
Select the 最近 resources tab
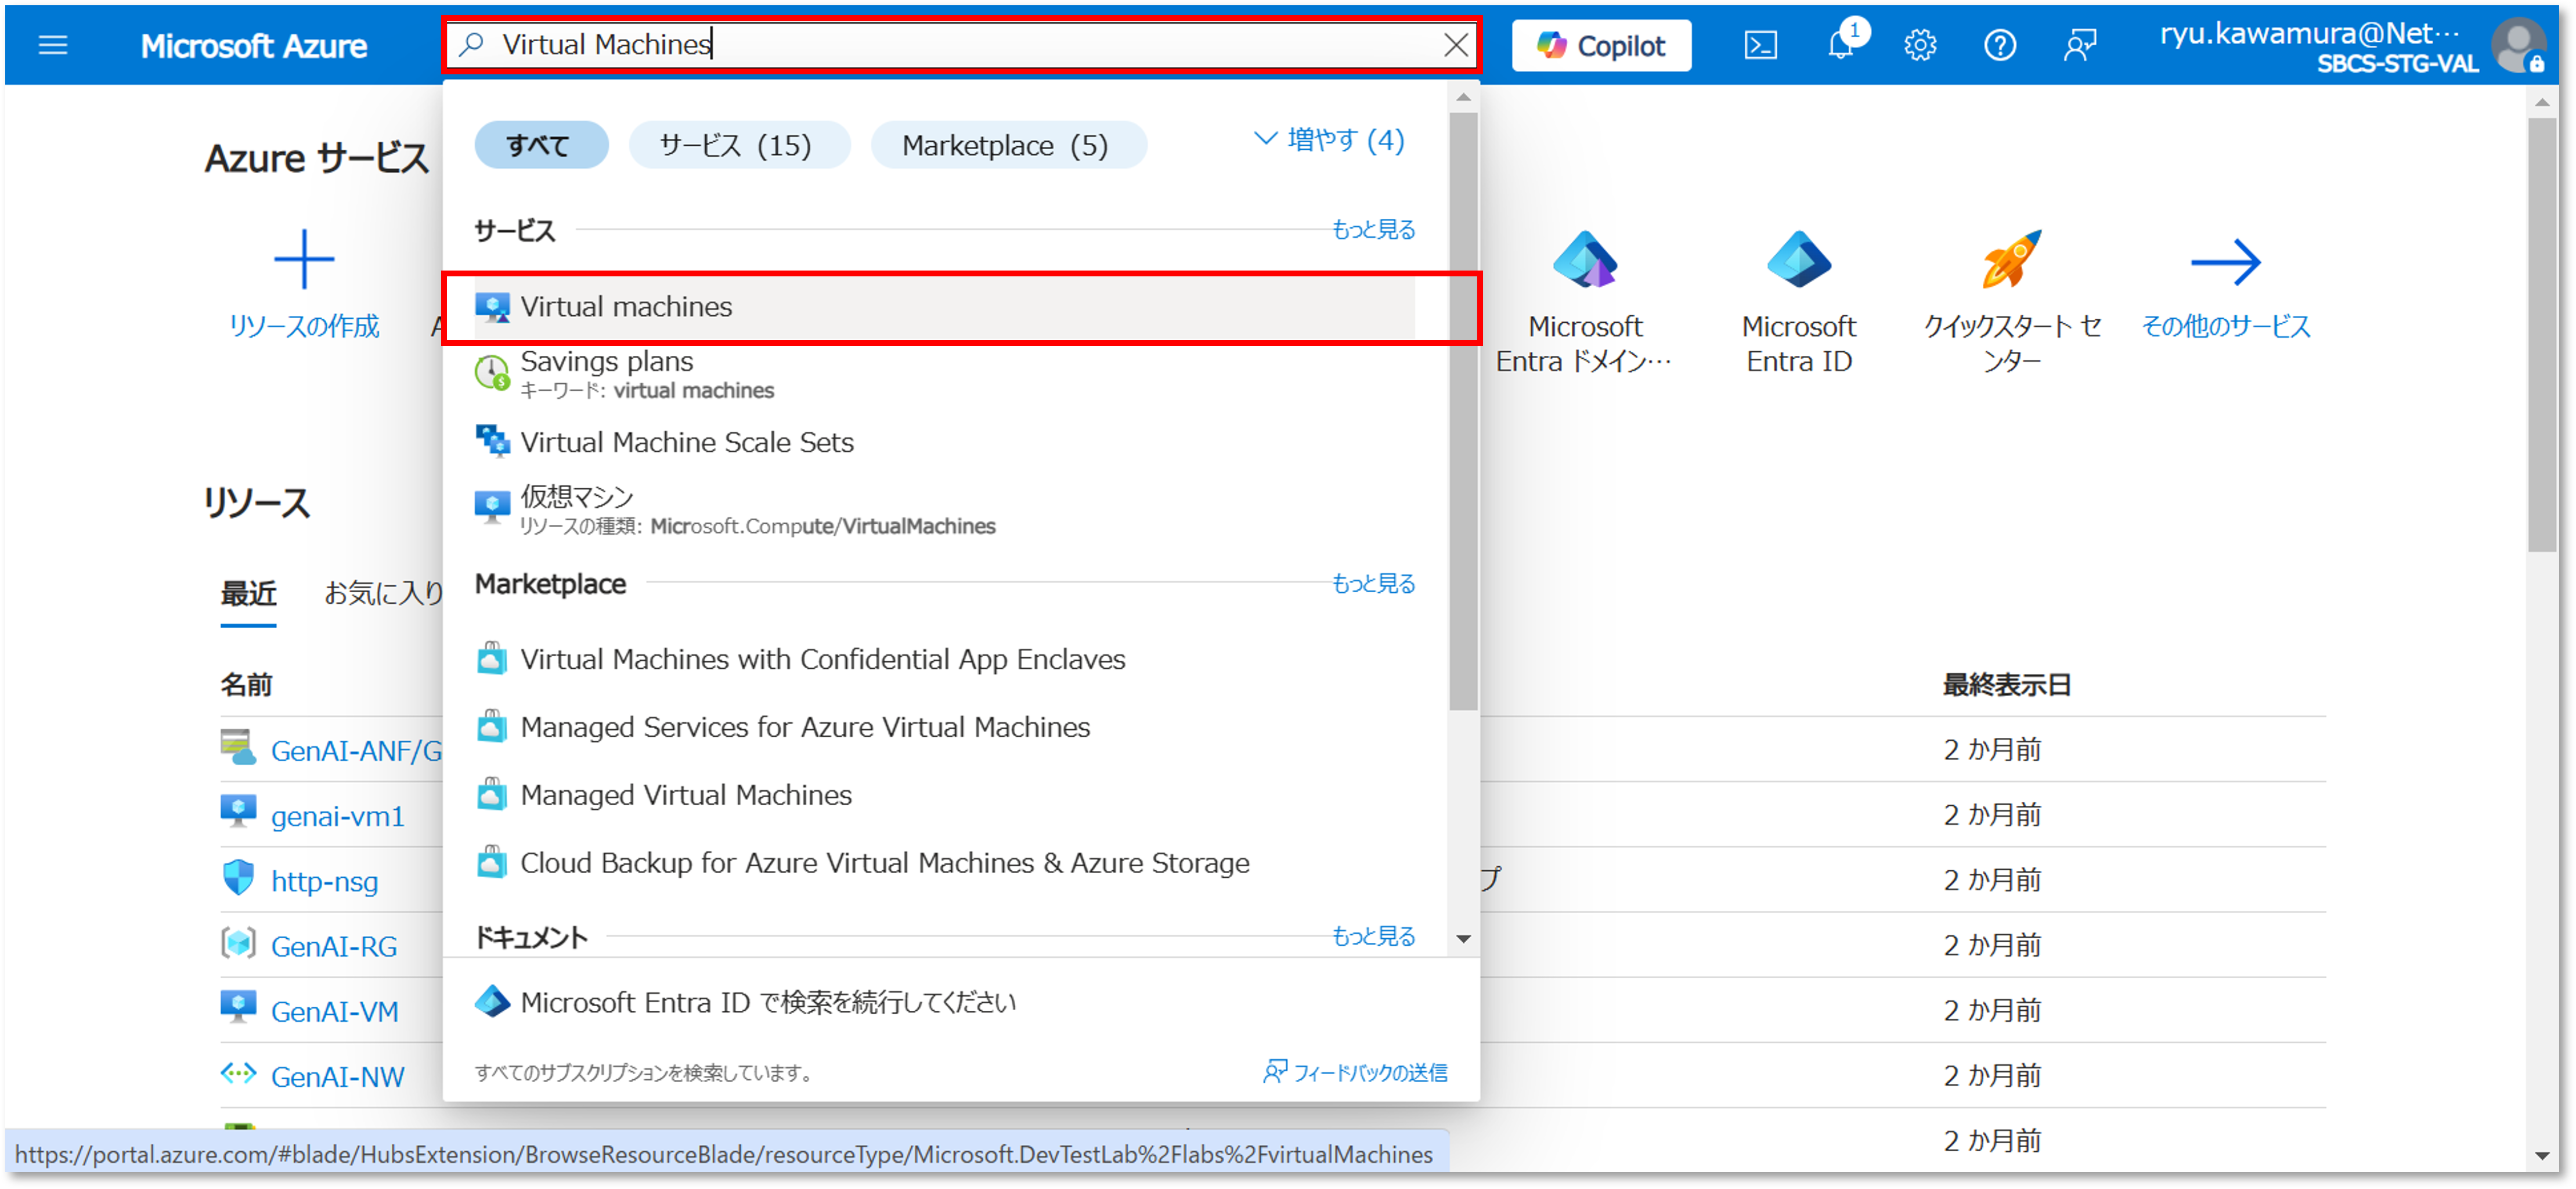(x=248, y=594)
